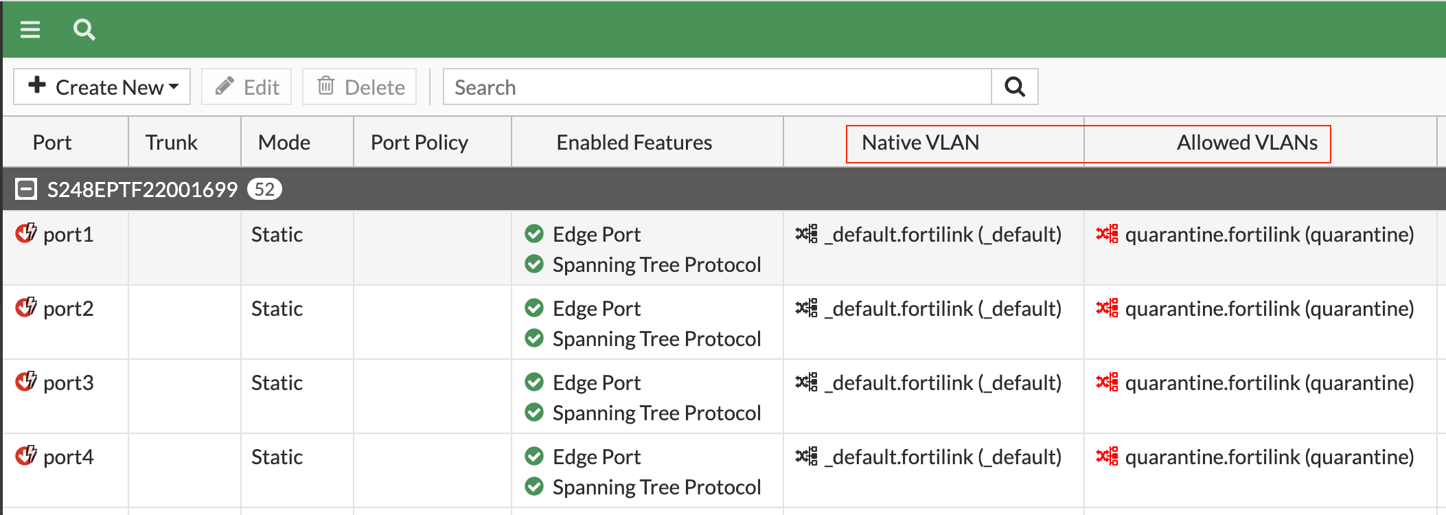Viewport: 1446px width, 515px height.
Task: Sort by the Allowed VLANs column header
Action: [x=1246, y=142]
